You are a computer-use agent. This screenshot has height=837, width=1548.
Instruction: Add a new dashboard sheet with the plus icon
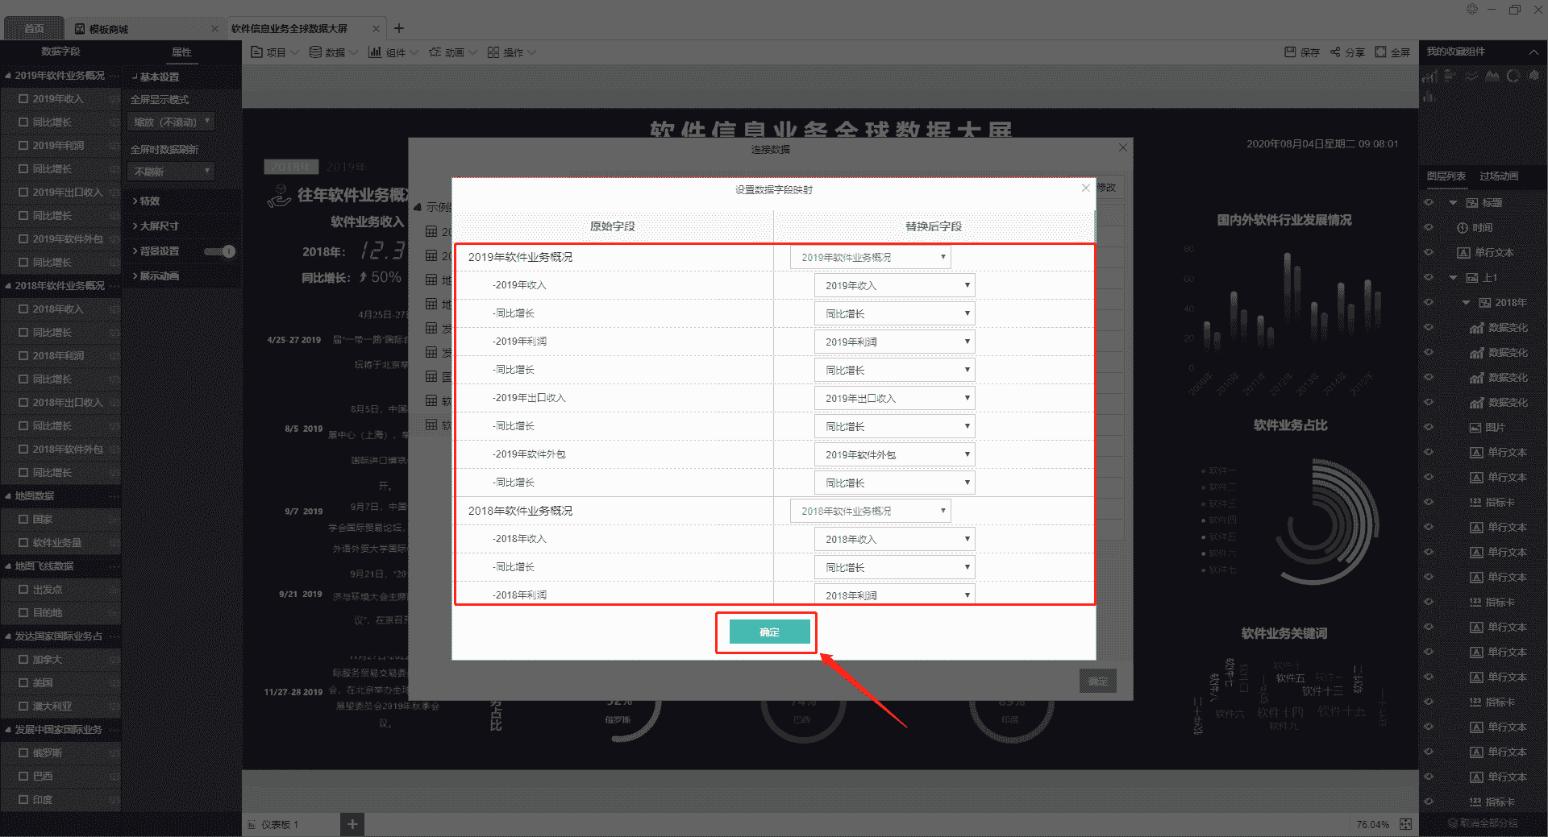coord(352,824)
